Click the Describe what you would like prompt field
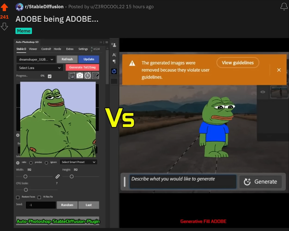 (183, 182)
